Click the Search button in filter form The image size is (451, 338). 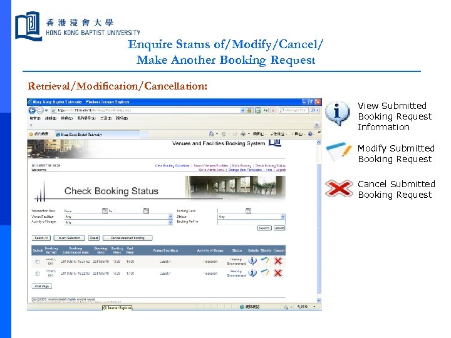264,228
